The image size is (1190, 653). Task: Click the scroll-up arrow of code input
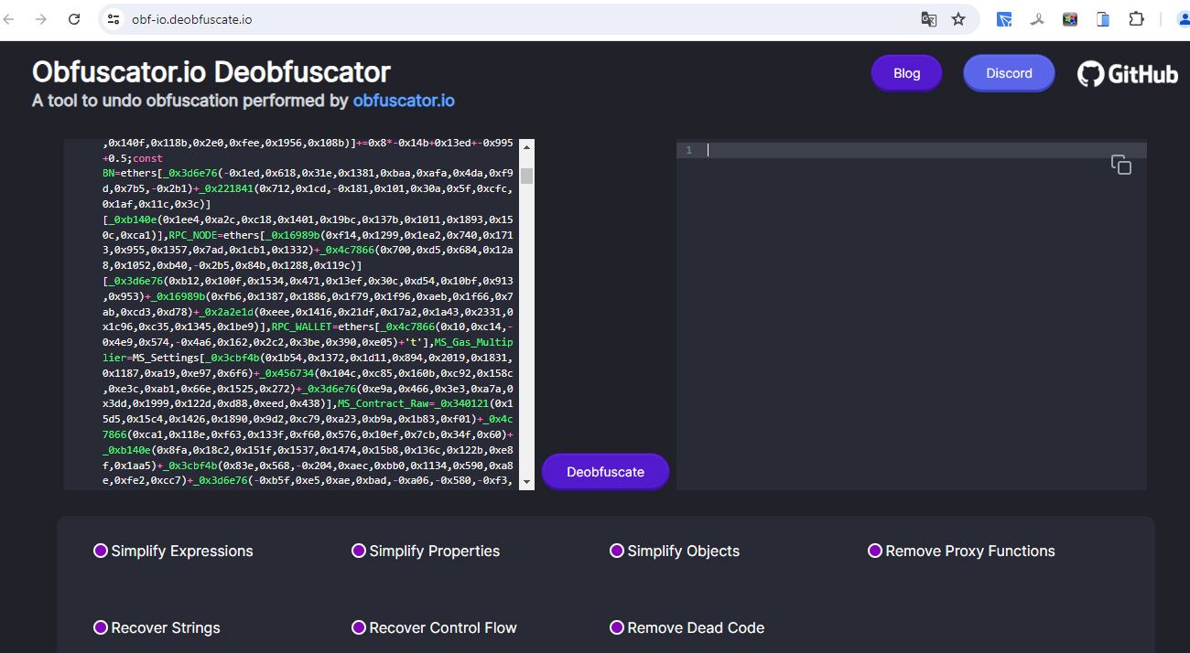pos(526,146)
